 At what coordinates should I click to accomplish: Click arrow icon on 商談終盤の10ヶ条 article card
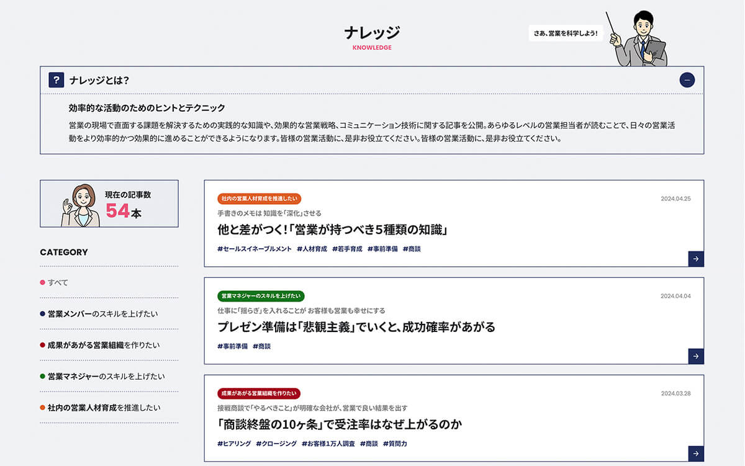pos(696,454)
